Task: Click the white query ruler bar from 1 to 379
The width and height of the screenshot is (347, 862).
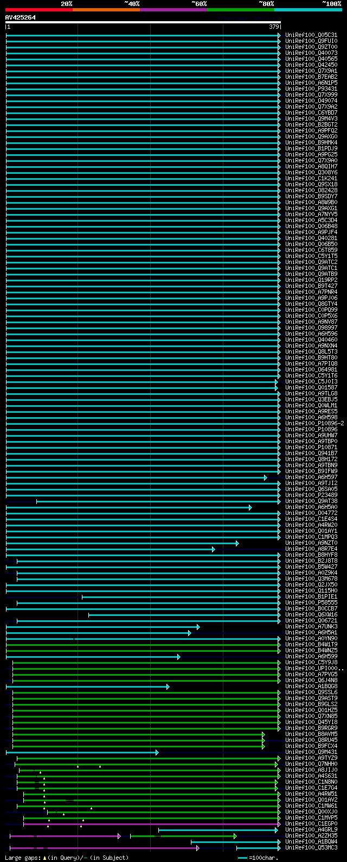Action: [x=143, y=22]
